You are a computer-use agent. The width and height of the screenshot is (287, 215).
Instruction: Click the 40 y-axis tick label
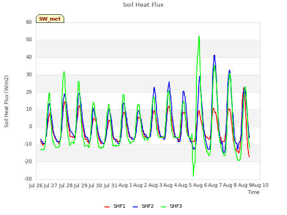(x=29, y=57)
